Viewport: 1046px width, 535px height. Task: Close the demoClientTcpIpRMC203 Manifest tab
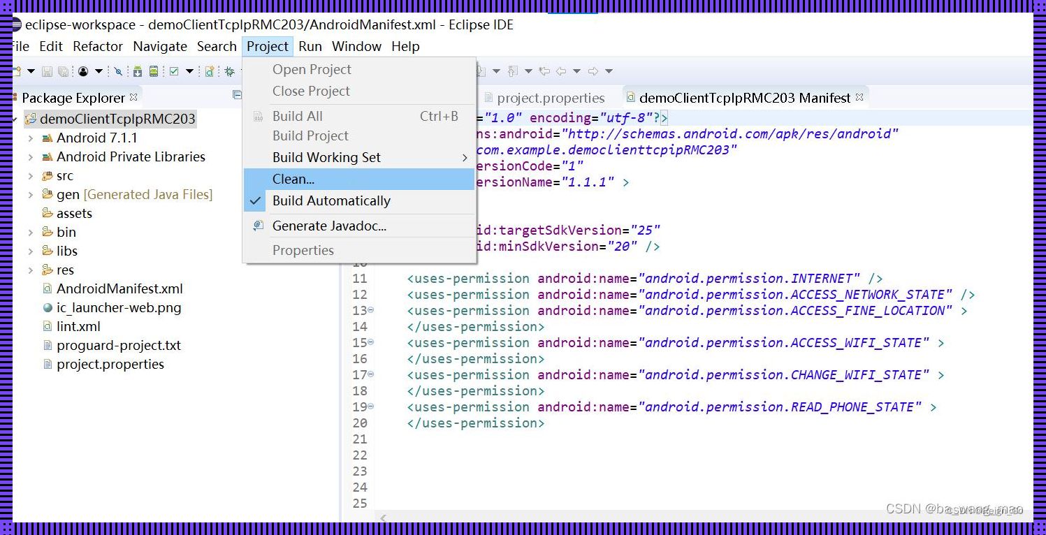point(859,97)
